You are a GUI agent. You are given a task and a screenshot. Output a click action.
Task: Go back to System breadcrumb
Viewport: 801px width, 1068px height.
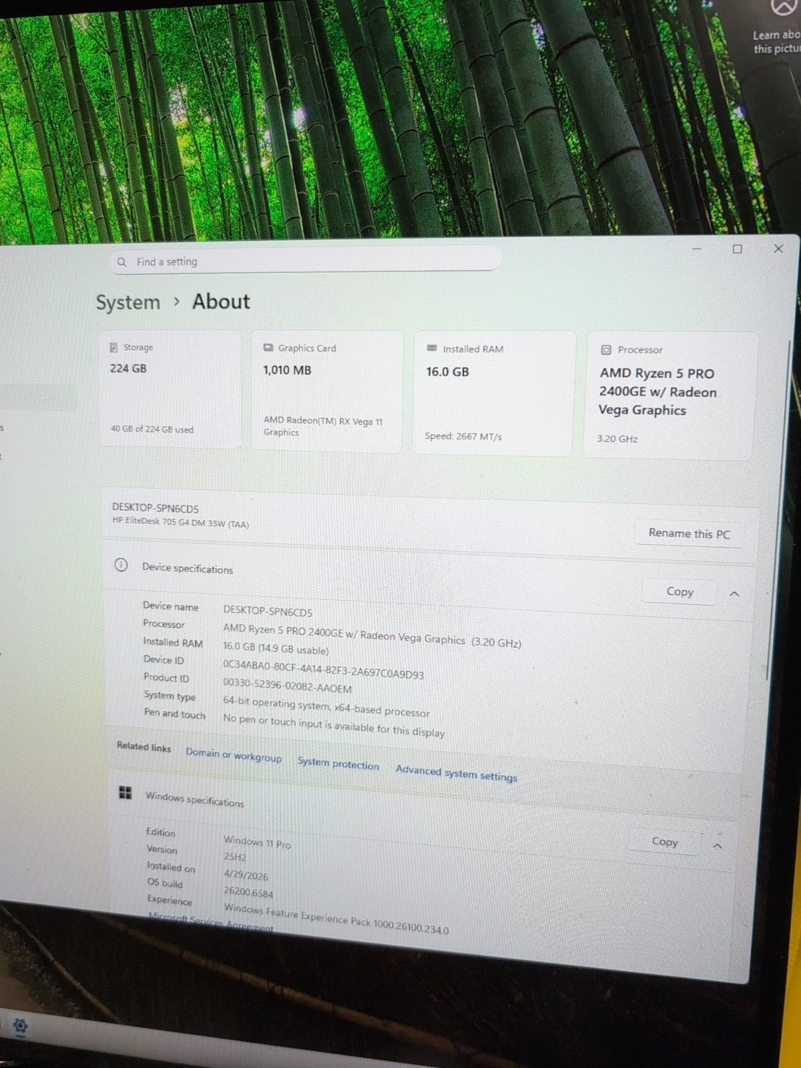pos(128,302)
